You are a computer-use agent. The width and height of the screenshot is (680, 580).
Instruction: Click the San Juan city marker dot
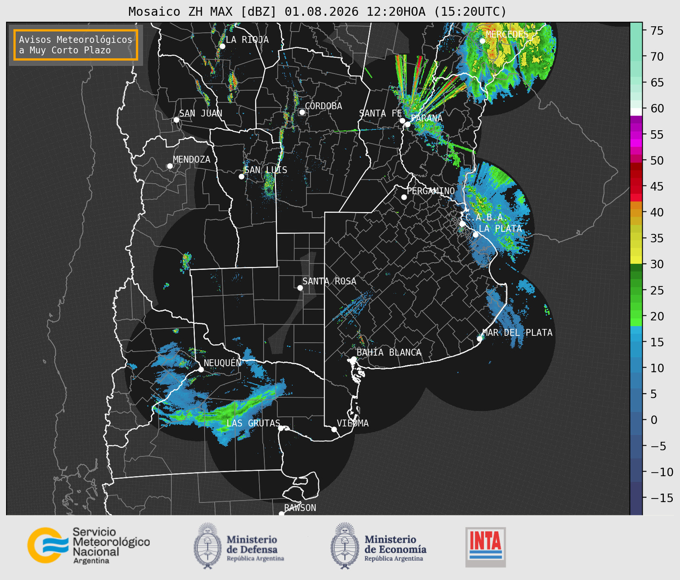pos(176,120)
